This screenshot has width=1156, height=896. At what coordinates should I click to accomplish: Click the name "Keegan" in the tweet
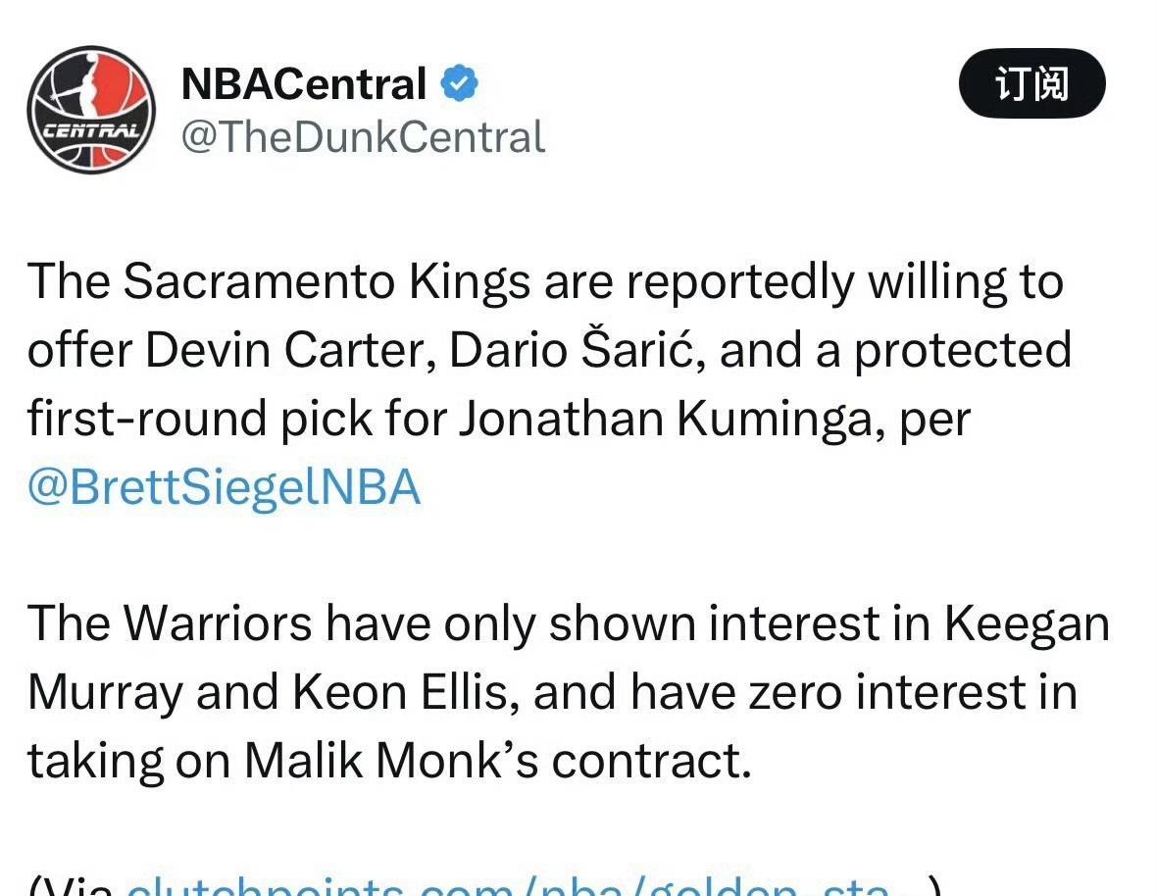tap(1026, 623)
